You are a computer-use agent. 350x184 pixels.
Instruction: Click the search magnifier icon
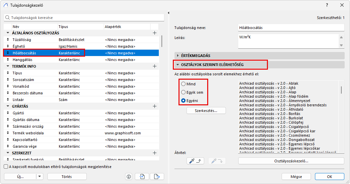click(8, 18)
